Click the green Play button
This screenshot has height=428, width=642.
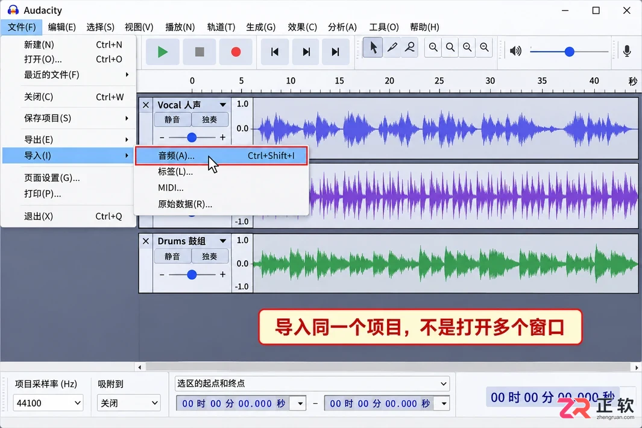click(163, 52)
